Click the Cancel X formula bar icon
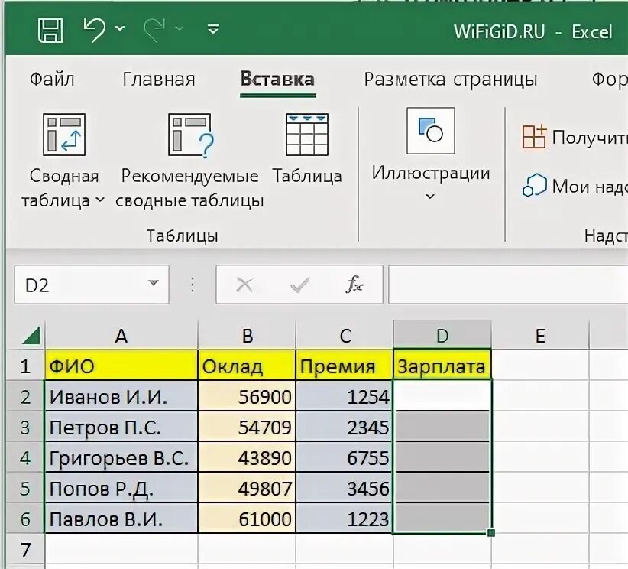 click(x=244, y=285)
